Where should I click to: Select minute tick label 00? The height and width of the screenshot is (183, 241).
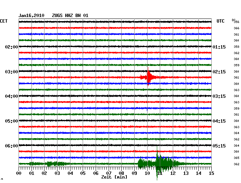coord(19,173)
